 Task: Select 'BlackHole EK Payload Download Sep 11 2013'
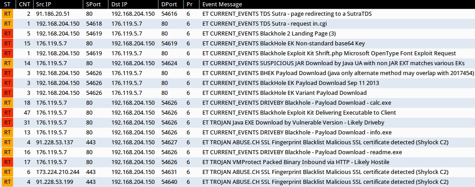click(x=291, y=83)
